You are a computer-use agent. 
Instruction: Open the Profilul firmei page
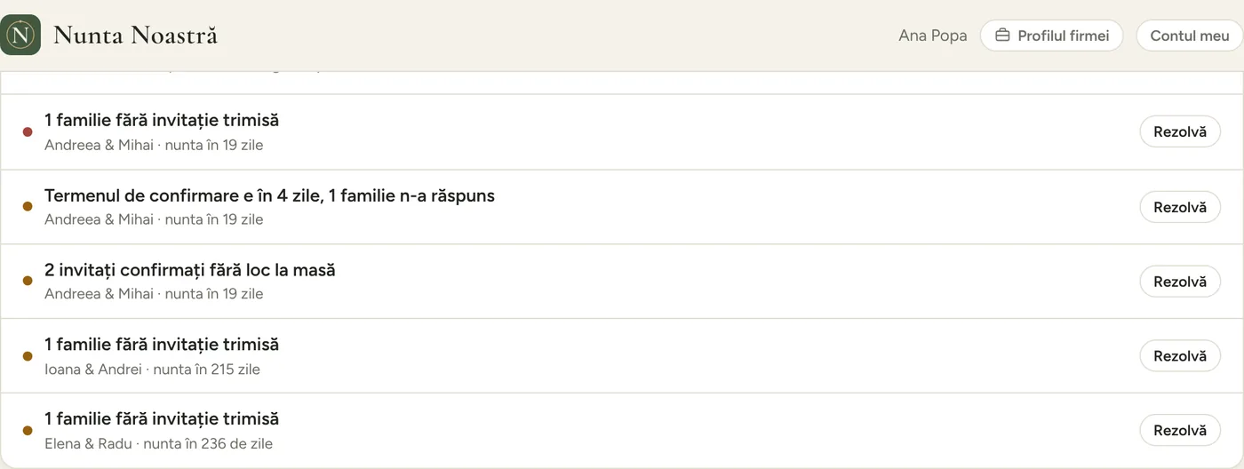coord(1051,36)
